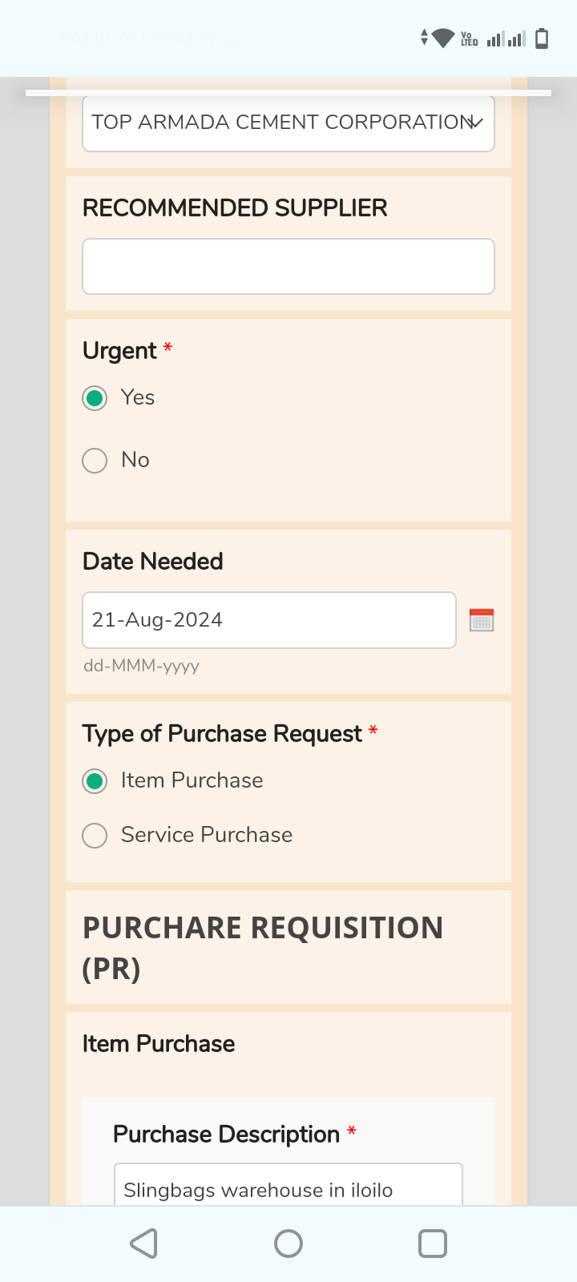The image size is (577, 1282).
Task: Choose the Item Purchase option
Action: 95,781
